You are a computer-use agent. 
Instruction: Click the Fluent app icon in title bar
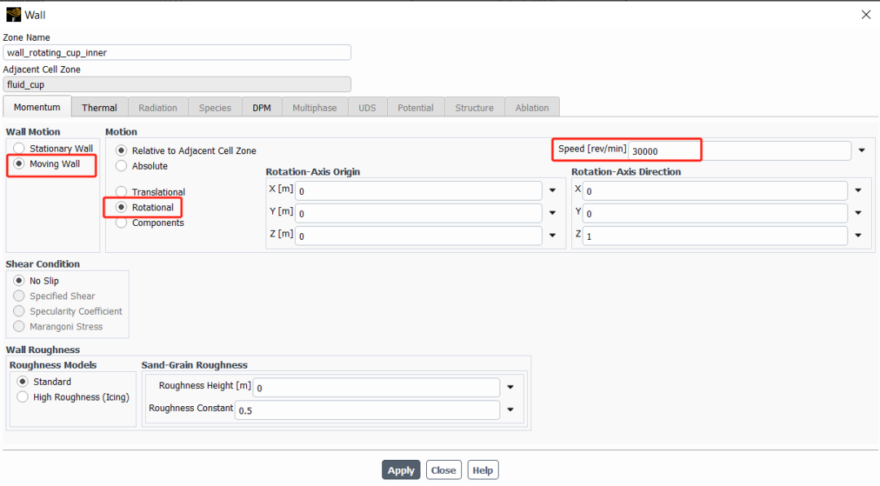13,15
